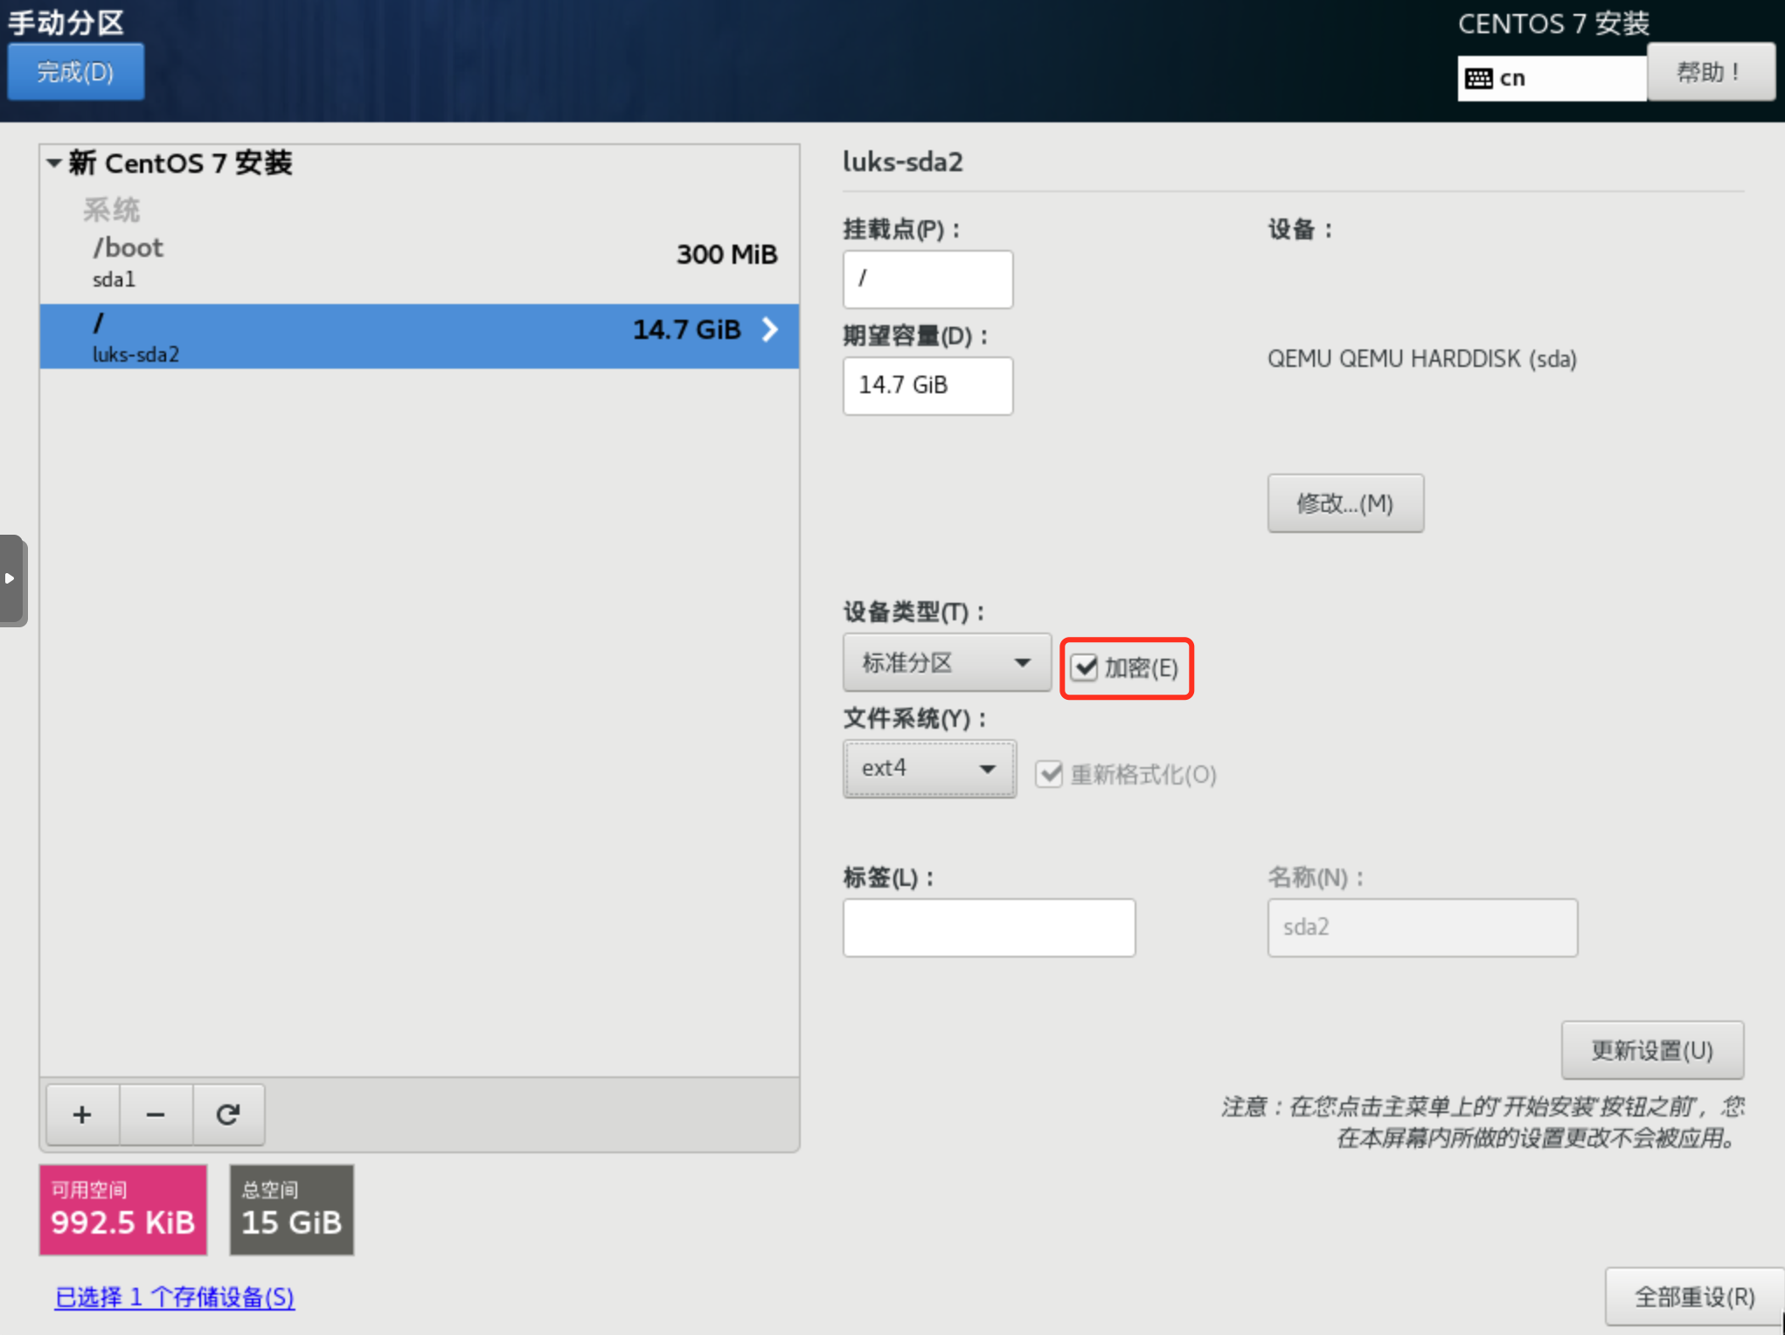
Task: Click the 标签(L) label input field
Action: [x=989, y=928]
